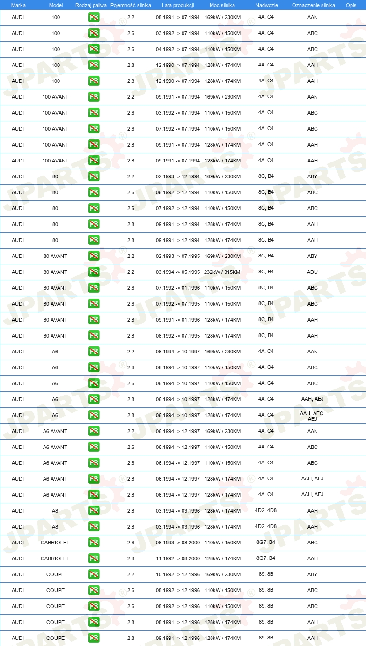The image size is (366, 646).
Task: Select the date range 11.1992 -> 08.2000
Action: click(x=178, y=559)
